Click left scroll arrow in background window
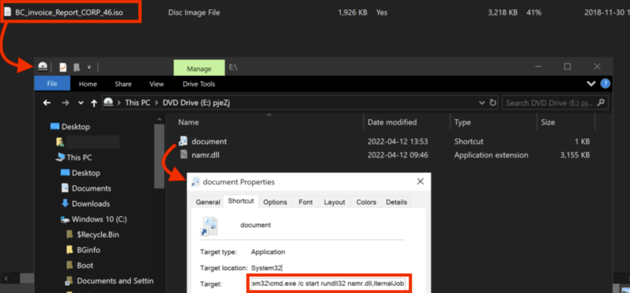Screen dimensions: 630x293 coord(6,278)
